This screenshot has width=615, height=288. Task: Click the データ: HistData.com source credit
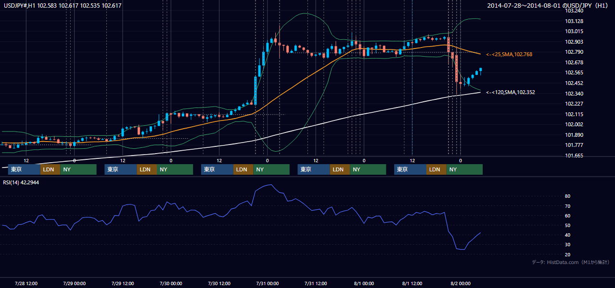(571, 262)
